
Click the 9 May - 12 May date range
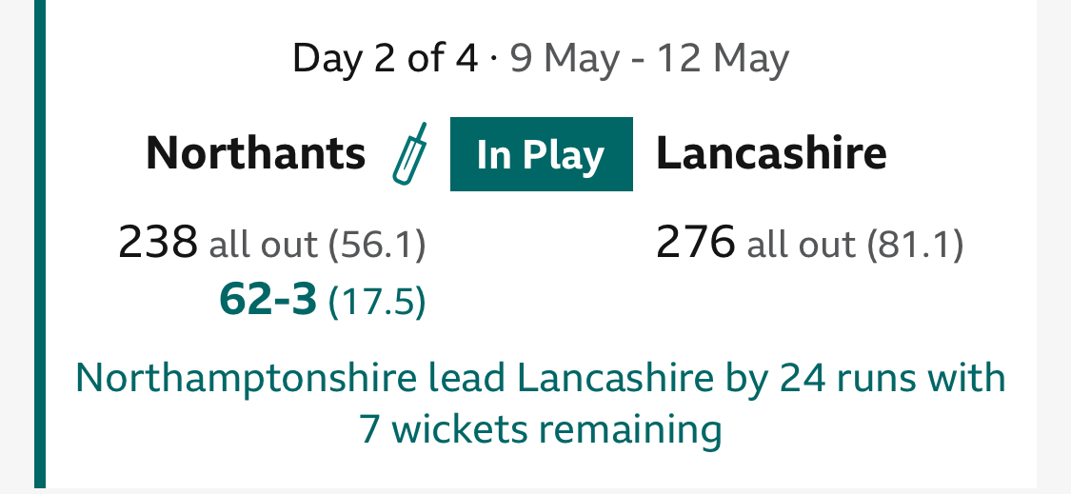pos(649,59)
